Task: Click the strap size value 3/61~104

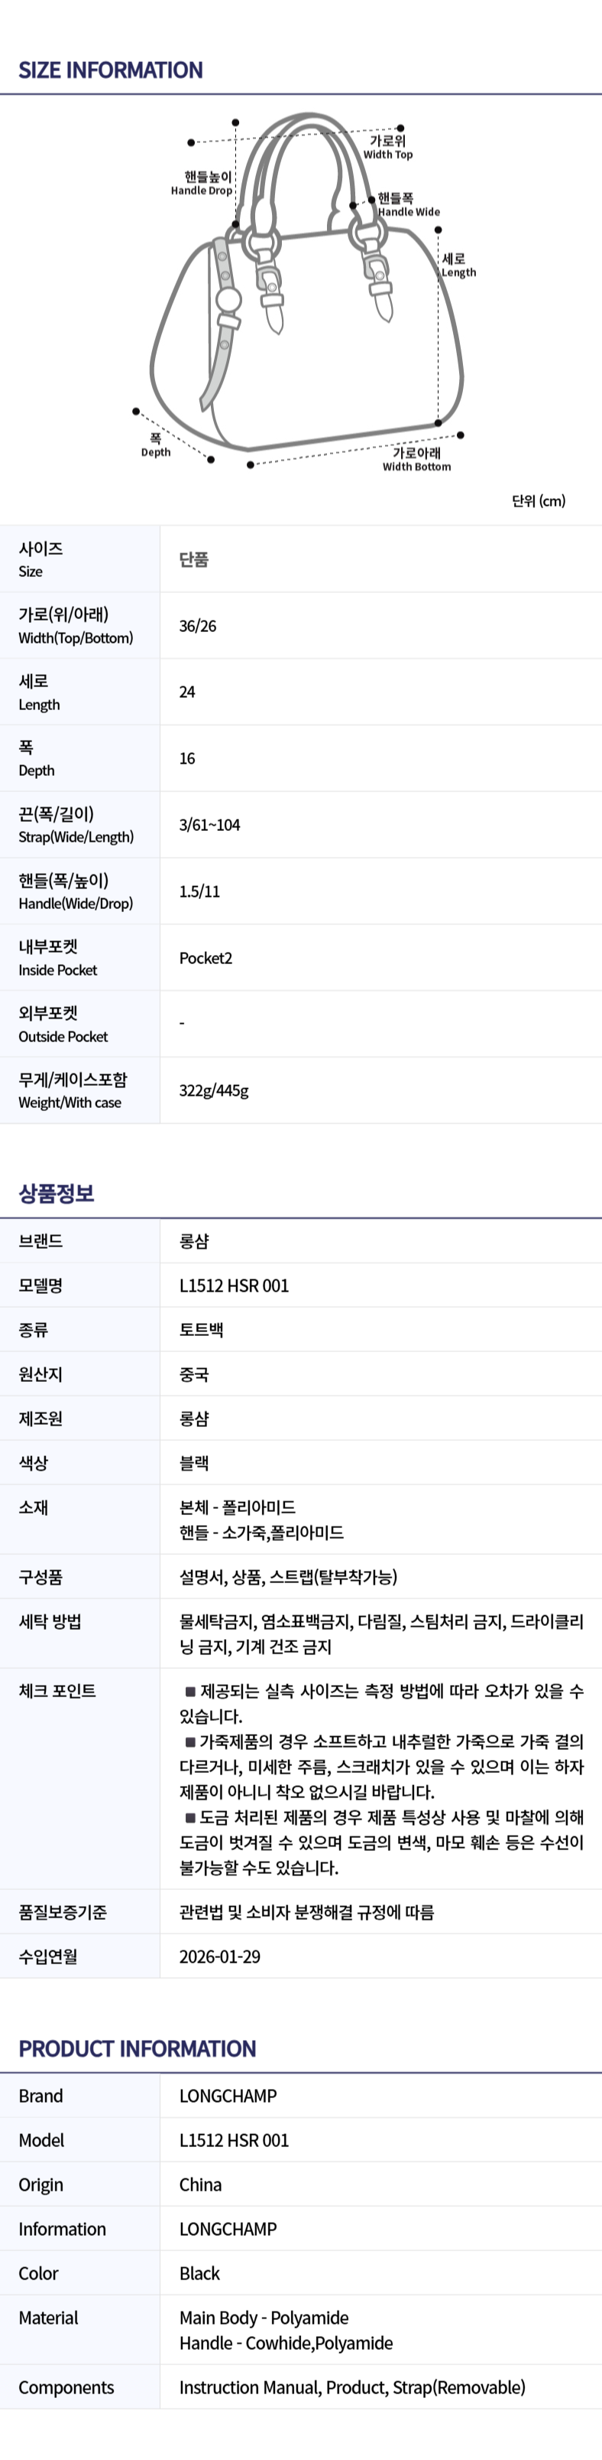Action: point(210,825)
